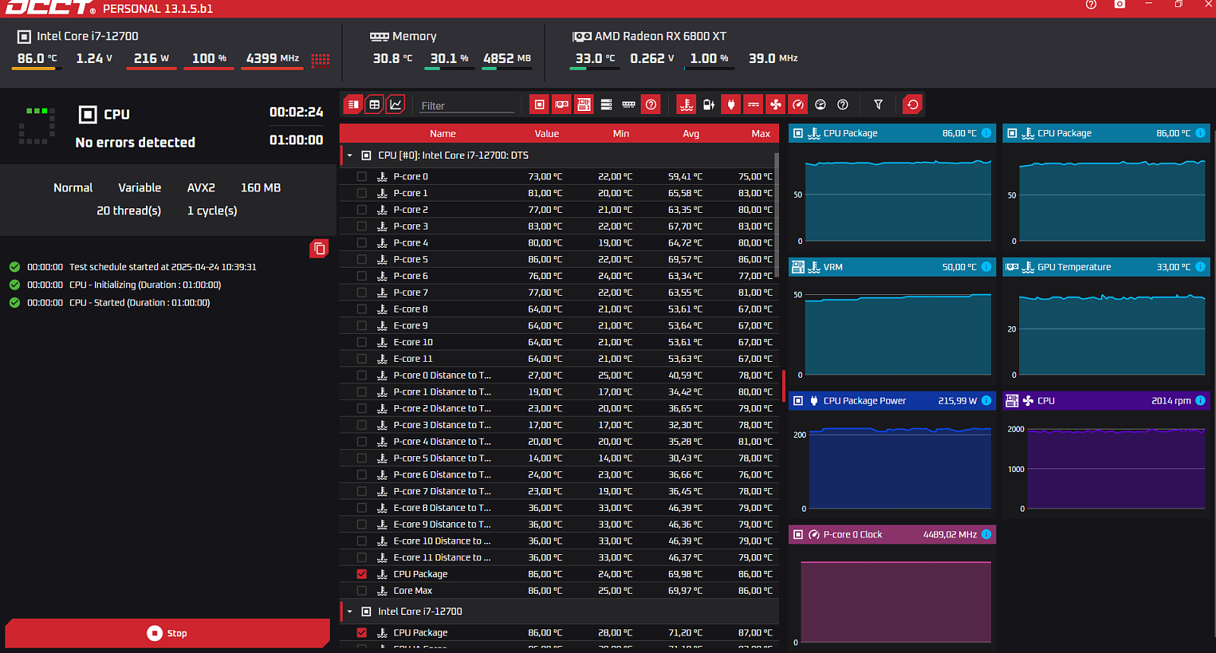Viewport: 1216px width, 653px height.
Task: Switch to graph view layout icon
Action: point(396,104)
